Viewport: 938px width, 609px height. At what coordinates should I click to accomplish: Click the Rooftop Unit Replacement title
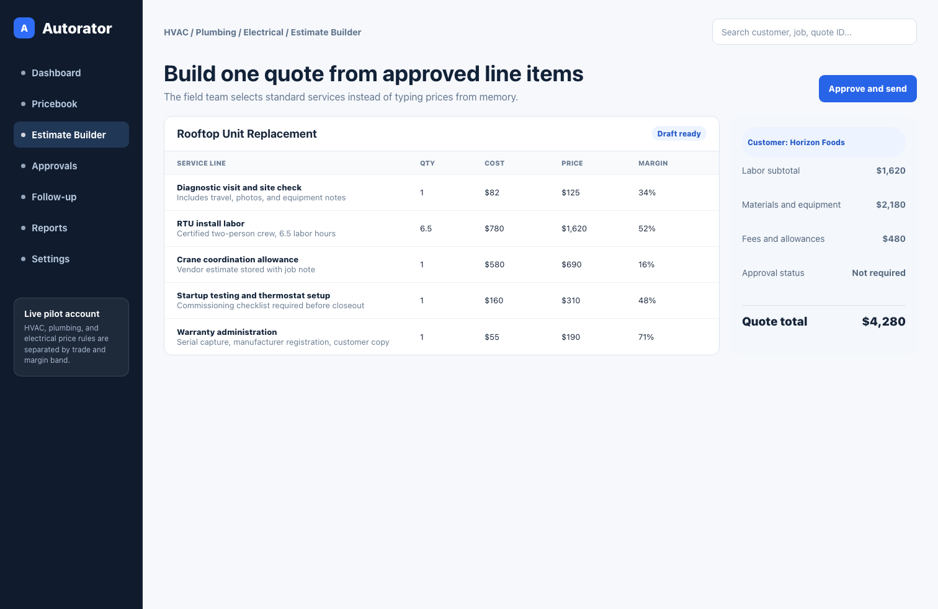point(247,134)
